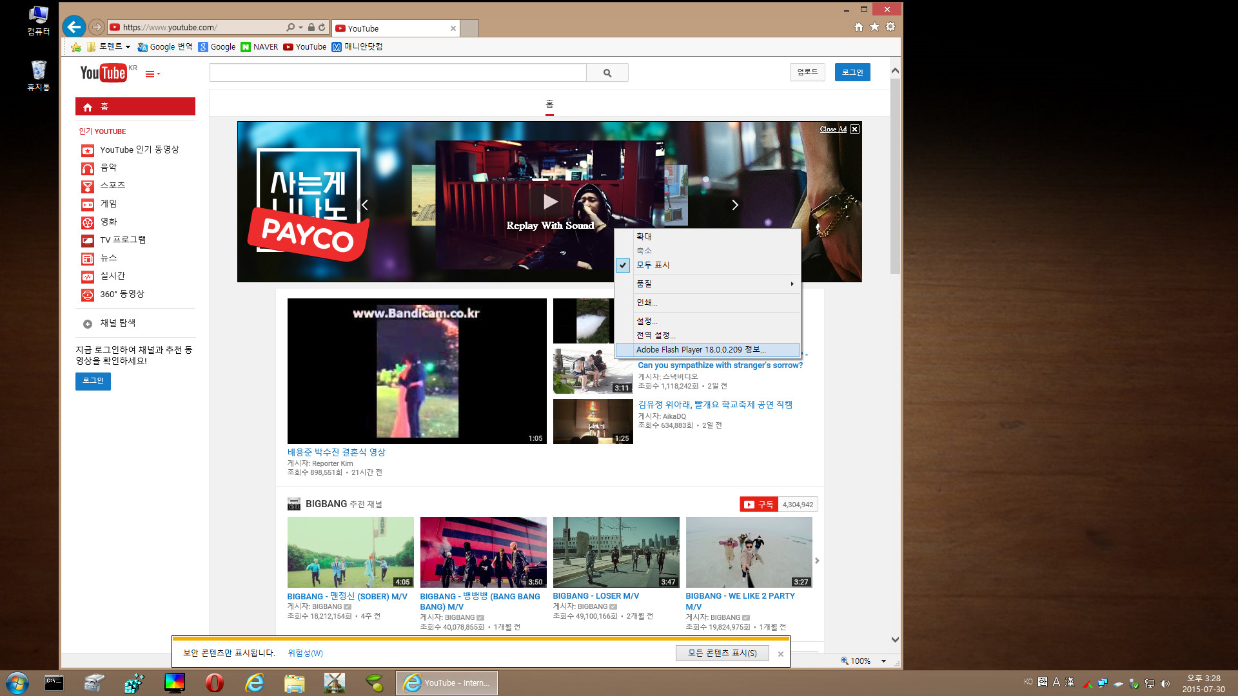Click the back navigation arrow icon
The image size is (1238, 696).
click(x=75, y=27)
